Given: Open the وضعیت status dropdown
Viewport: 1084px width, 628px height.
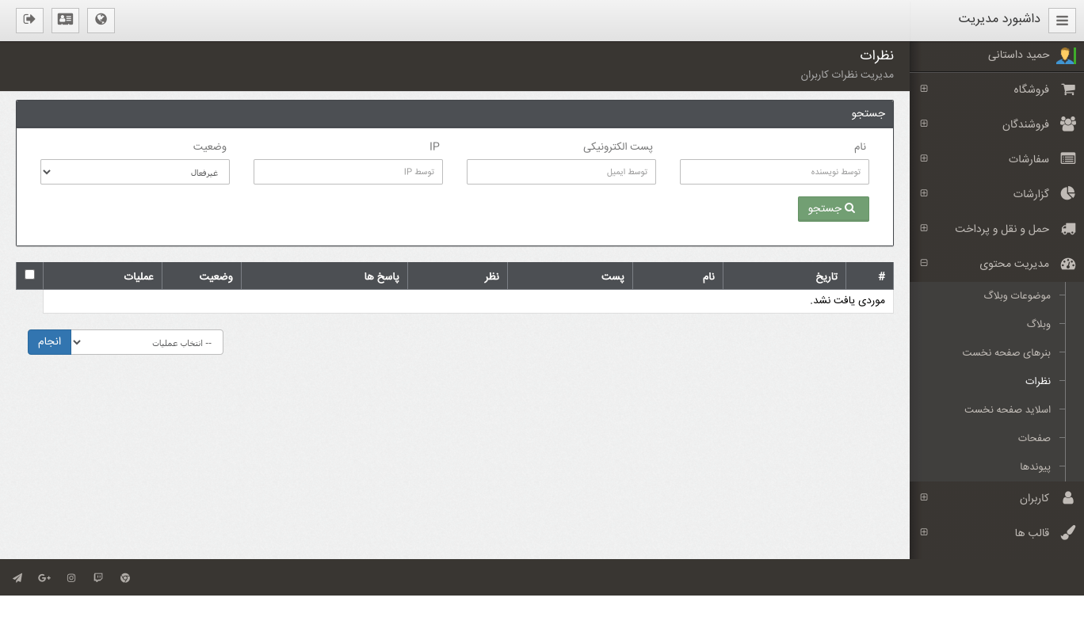Looking at the screenshot, I should click(x=135, y=172).
